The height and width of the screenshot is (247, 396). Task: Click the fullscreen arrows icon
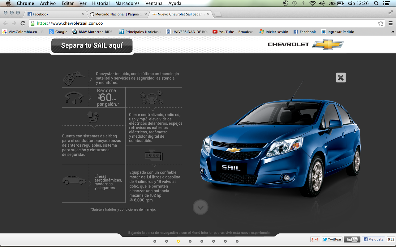391,12
